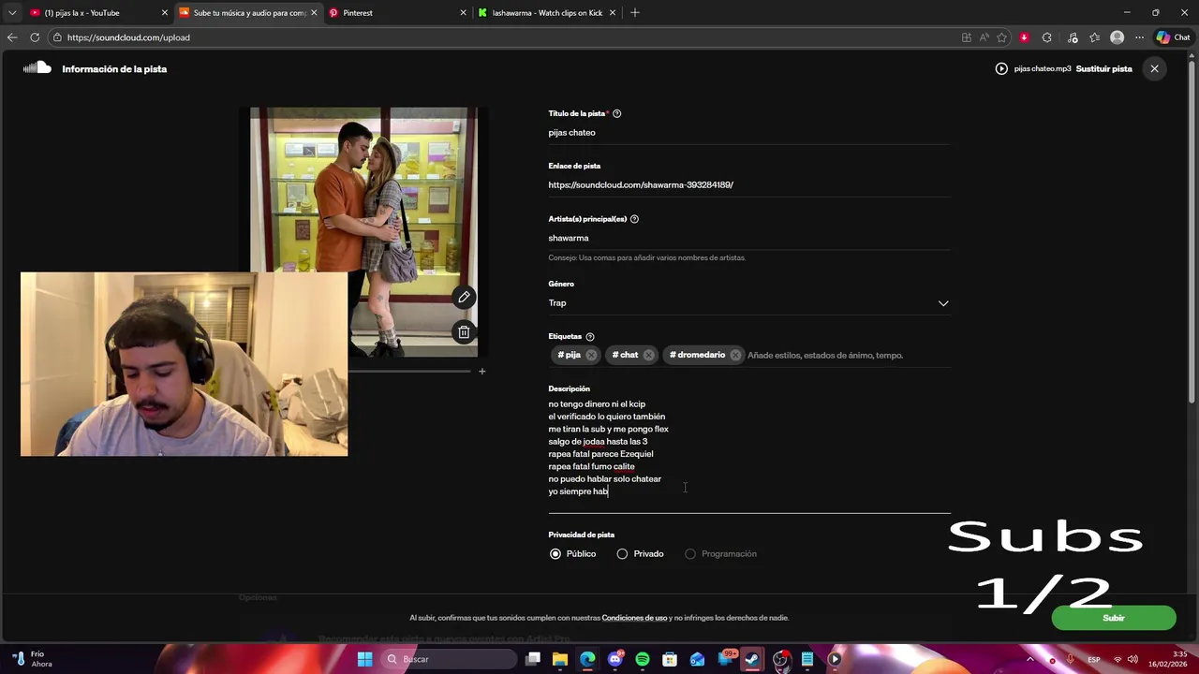Click the edit pencil on artwork
Viewport: 1199px width, 674px height.
coord(464,298)
